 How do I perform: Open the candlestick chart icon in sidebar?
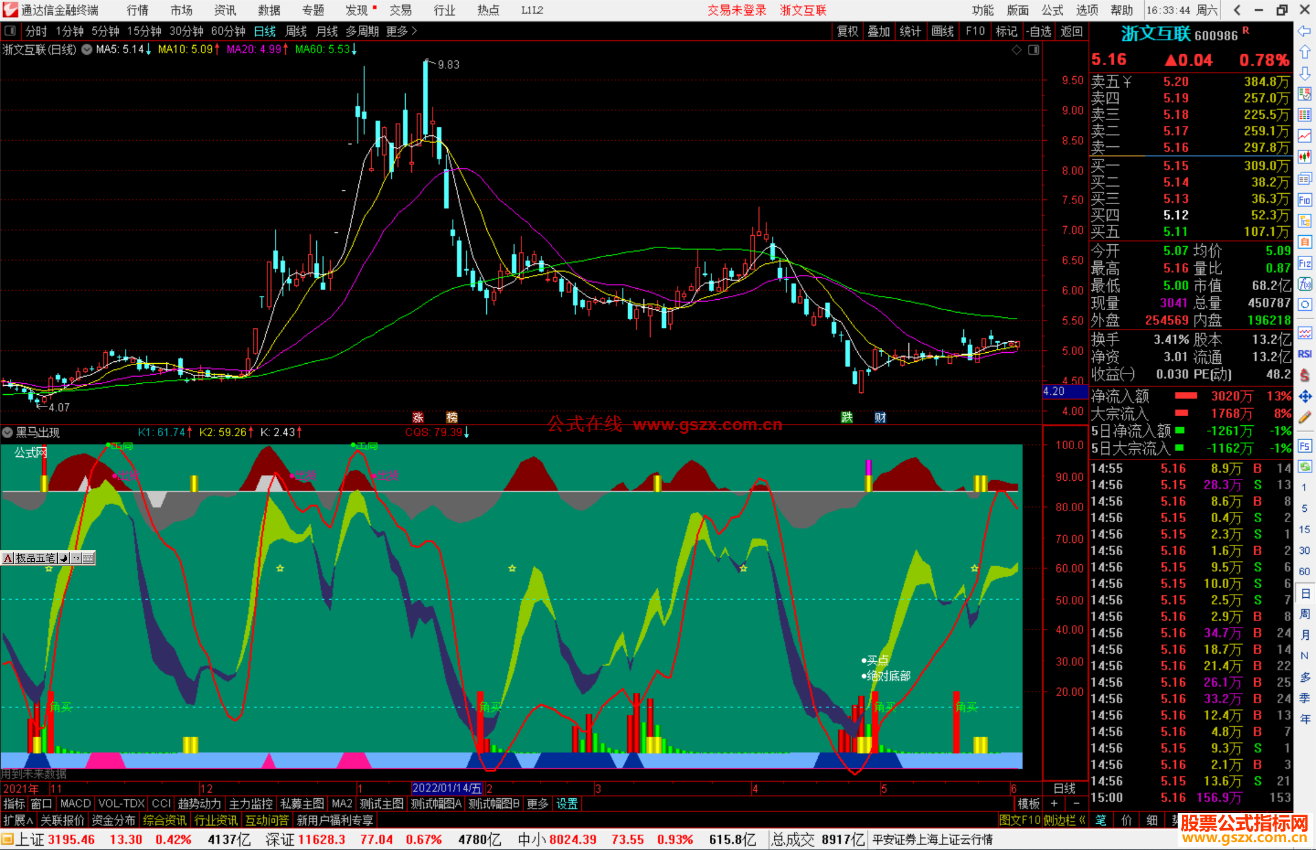(x=1304, y=157)
